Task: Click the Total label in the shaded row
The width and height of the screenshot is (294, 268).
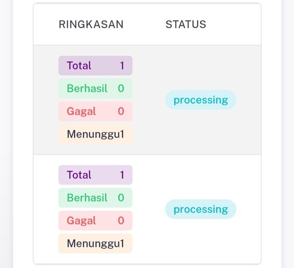Action: pyautogui.click(x=79, y=65)
